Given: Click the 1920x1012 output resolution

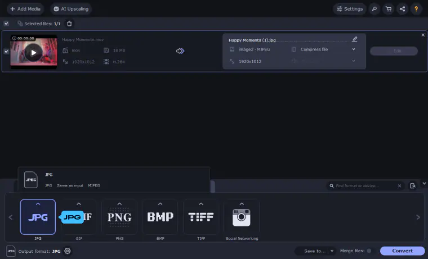Looking at the screenshot, I should 250,61.
